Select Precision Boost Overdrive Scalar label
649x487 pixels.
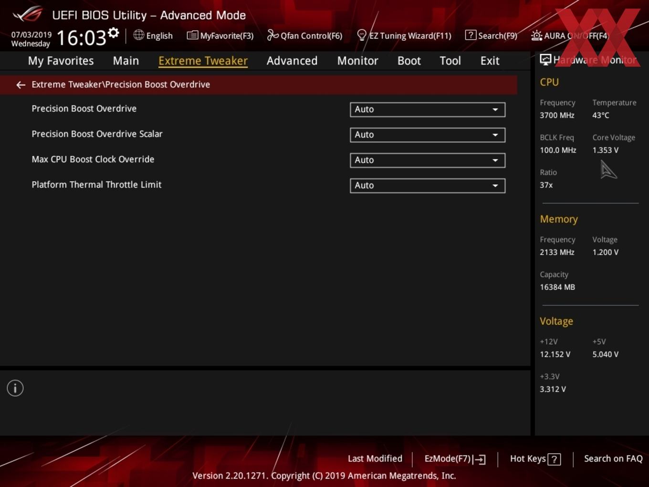point(97,134)
